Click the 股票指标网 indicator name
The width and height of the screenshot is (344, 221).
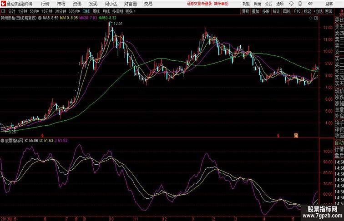14,141
